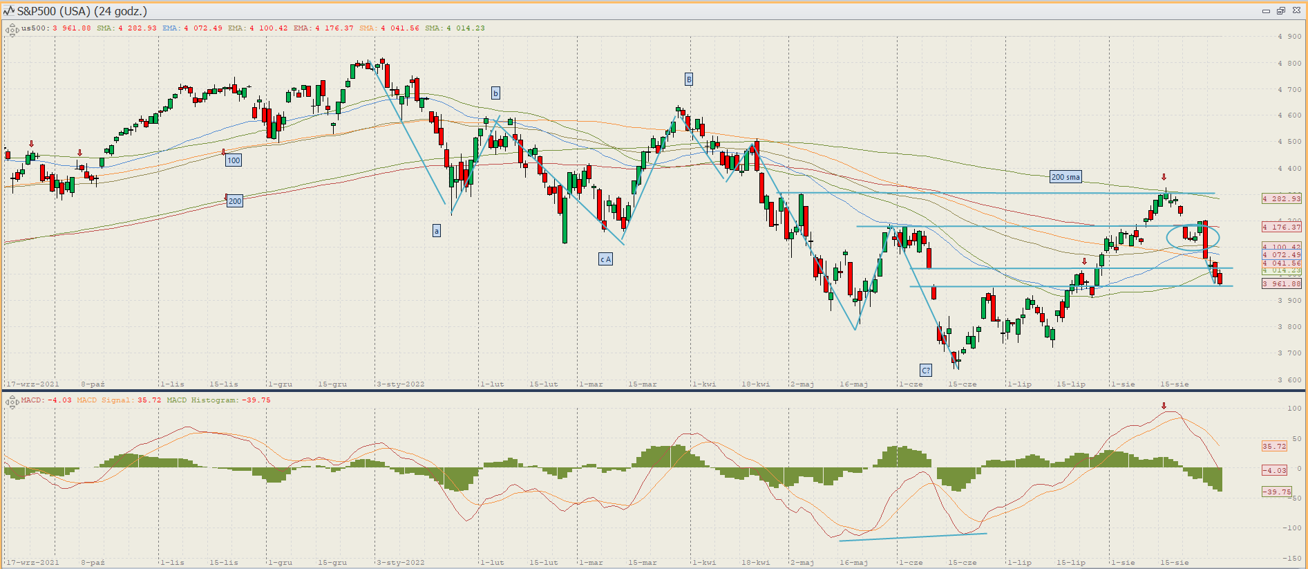Click the red arrow above MACD peak
This screenshot has width=1308, height=569.
tap(1164, 406)
